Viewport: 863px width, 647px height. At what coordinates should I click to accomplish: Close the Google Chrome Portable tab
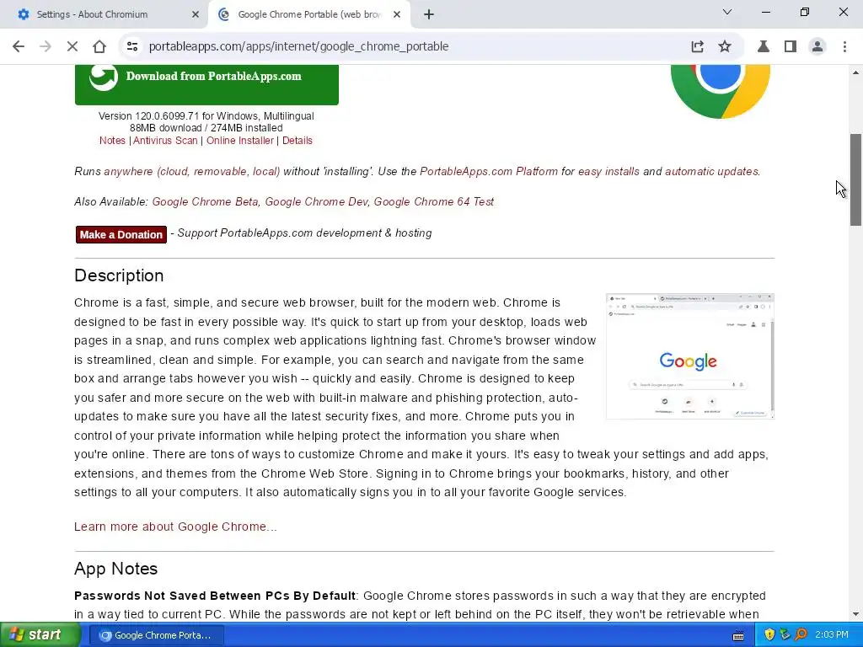point(397,15)
